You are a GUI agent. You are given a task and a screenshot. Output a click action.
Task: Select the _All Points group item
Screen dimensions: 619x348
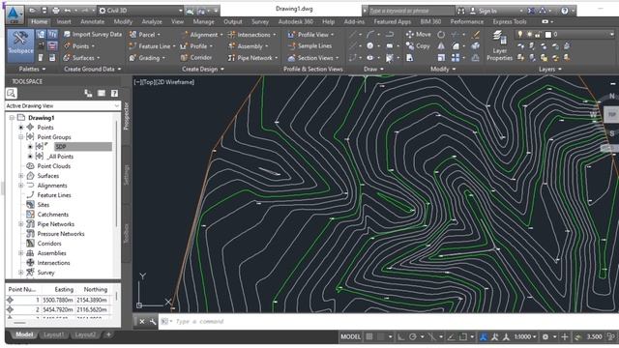pyautogui.click(x=60, y=157)
